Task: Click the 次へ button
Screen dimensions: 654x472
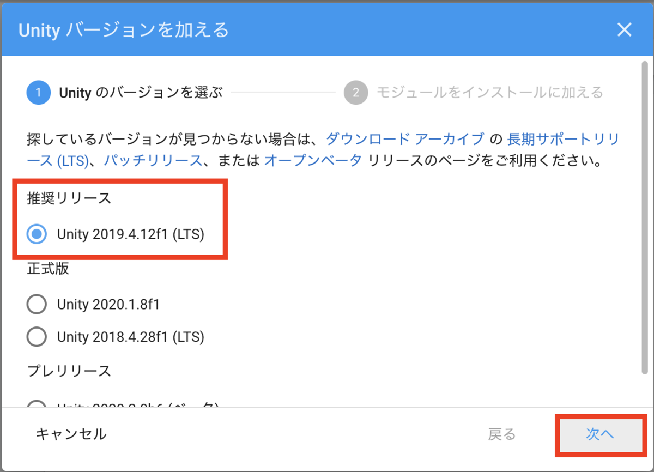Action: point(600,434)
